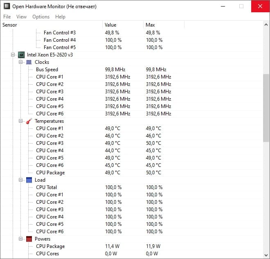Screen dimensions: 270x259
Task: Click the Intel Xeon E5-2620 v3 chip icon
Action: (21, 55)
